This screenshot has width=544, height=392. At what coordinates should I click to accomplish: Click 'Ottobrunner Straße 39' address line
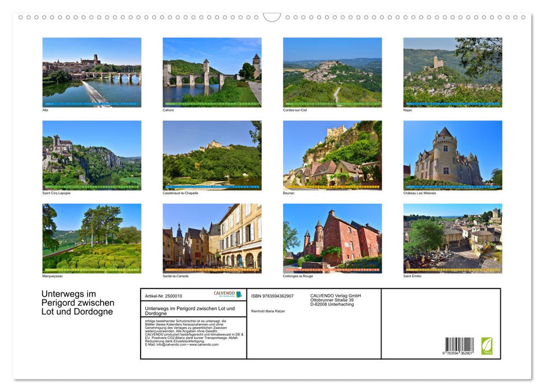coord(332,300)
